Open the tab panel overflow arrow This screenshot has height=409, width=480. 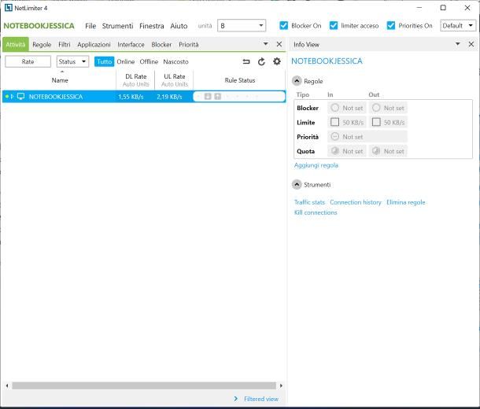tap(265, 44)
